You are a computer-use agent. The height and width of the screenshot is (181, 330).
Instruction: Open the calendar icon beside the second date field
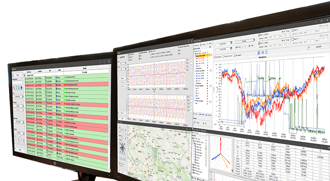231,48
